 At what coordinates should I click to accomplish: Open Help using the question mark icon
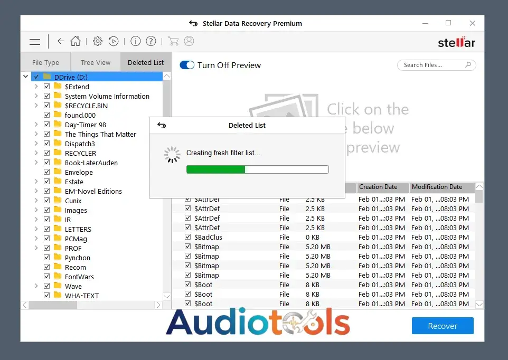click(152, 41)
